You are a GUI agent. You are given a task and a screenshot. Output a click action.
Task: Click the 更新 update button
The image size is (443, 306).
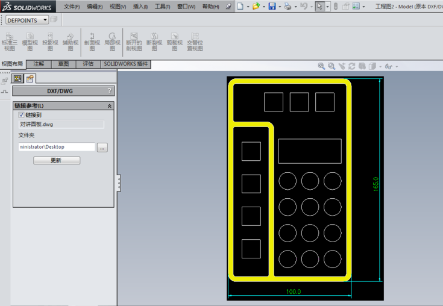(x=56, y=160)
